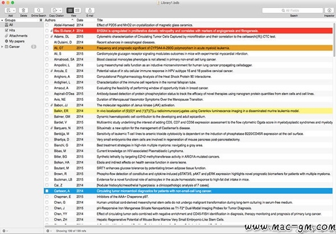Click the 2015 date for Avis, NE
This screenshot has width=336, height=234.
pos(80,100)
